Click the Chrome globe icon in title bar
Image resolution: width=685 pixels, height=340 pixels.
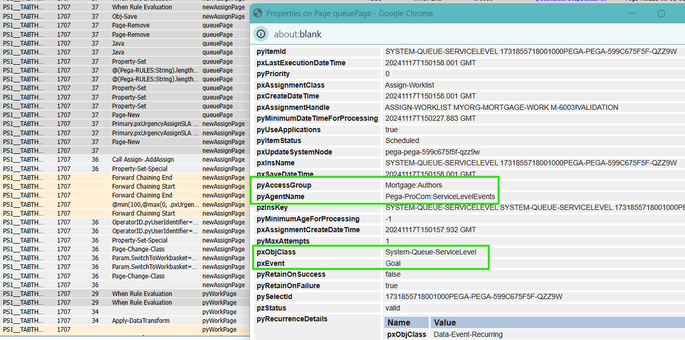point(258,13)
